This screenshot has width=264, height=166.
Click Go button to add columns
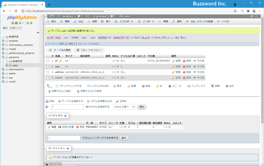[142, 107]
